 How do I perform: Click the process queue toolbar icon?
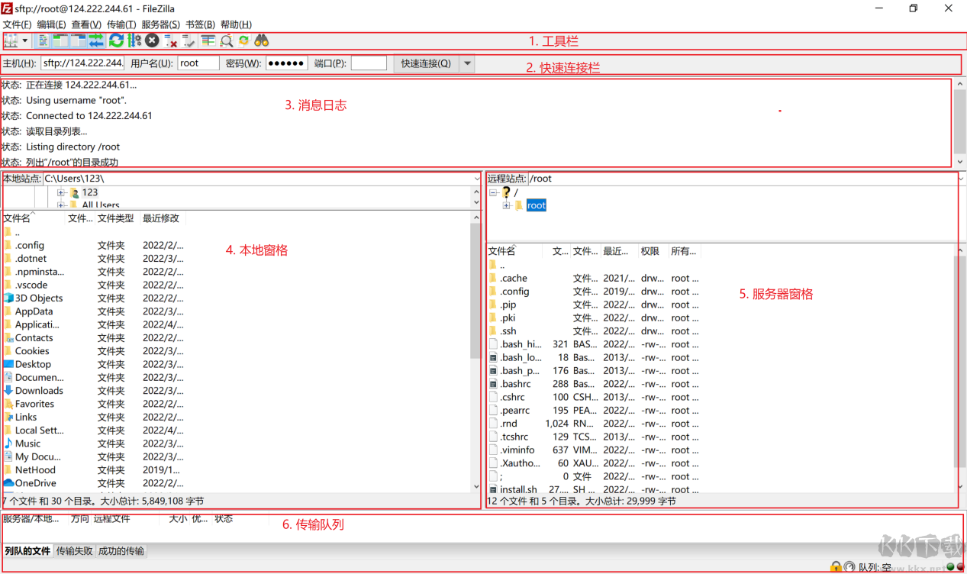tap(134, 40)
